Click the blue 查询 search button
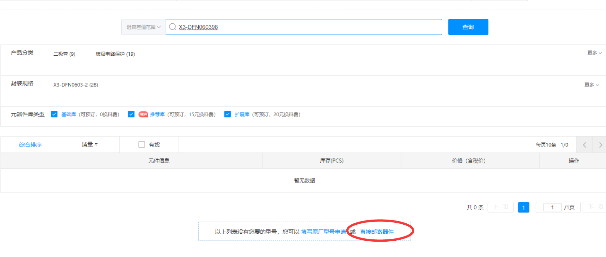 pyautogui.click(x=468, y=27)
